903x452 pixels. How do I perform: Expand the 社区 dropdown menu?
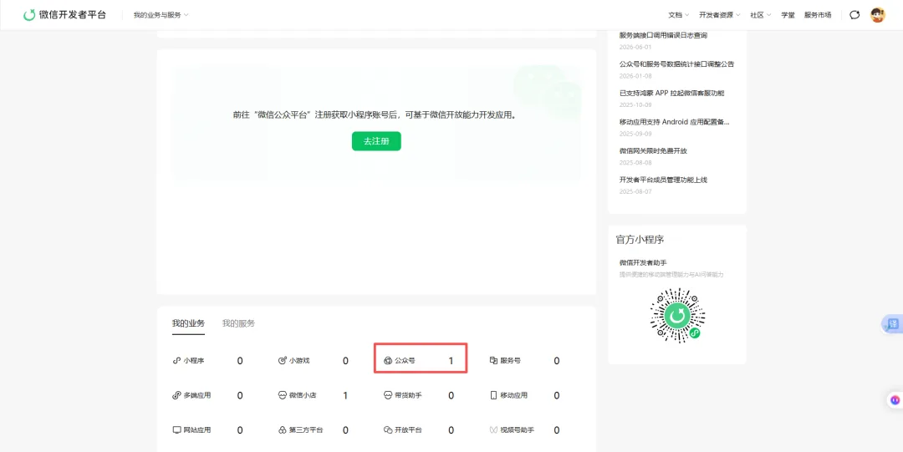760,15
